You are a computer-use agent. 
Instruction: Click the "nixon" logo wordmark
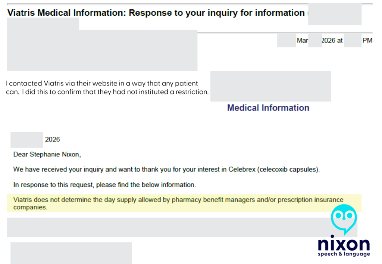point(344,244)
